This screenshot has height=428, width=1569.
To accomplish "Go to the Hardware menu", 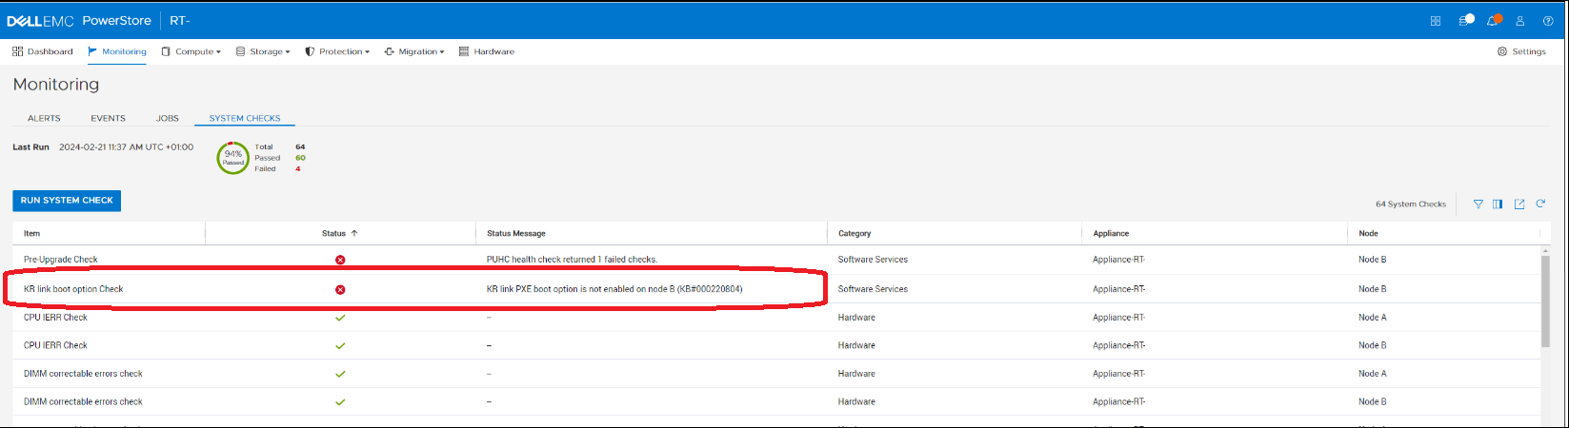I will tap(487, 51).
